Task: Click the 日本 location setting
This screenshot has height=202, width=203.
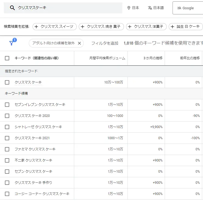Action: pos(133,8)
